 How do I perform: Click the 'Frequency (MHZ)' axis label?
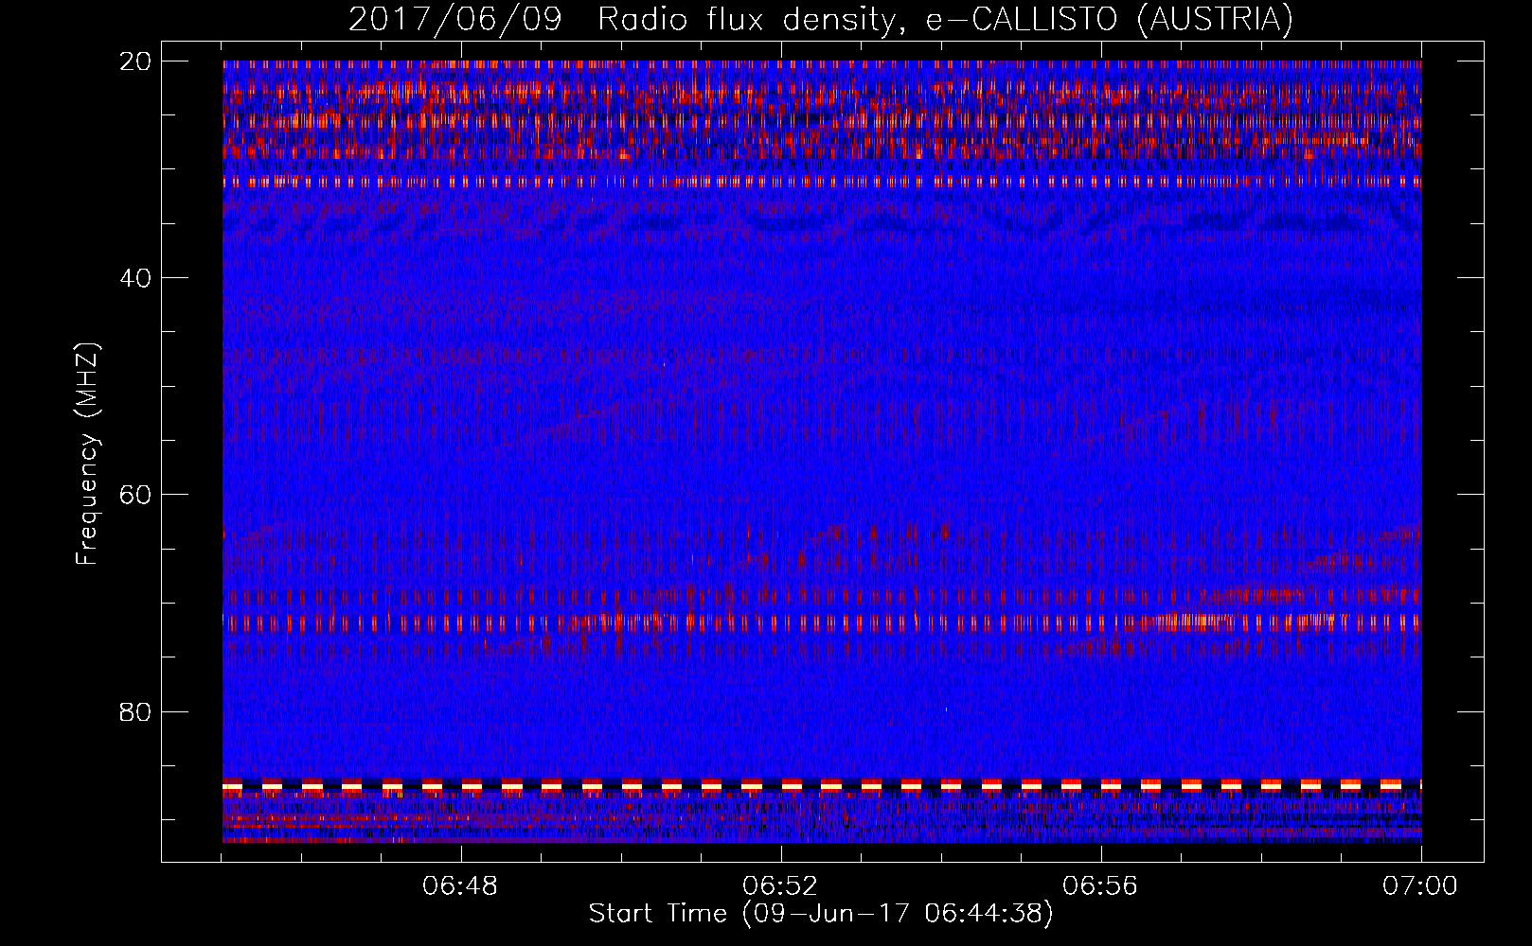[87, 454]
